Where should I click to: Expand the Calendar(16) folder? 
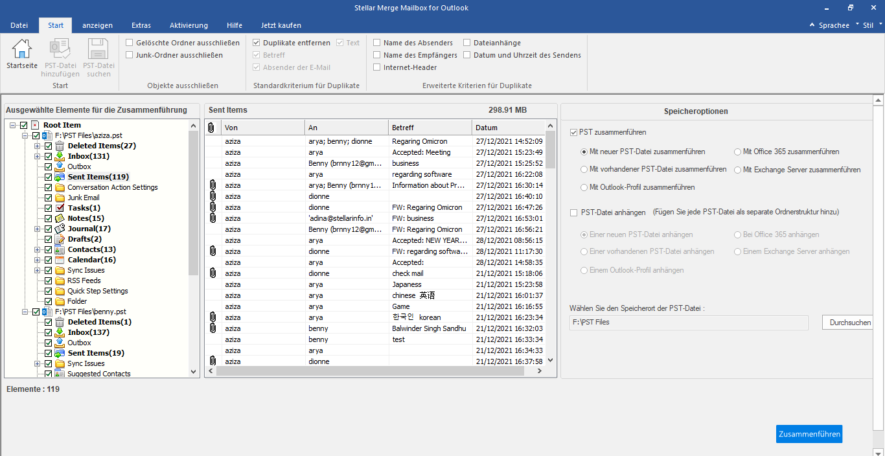[37, 260]
